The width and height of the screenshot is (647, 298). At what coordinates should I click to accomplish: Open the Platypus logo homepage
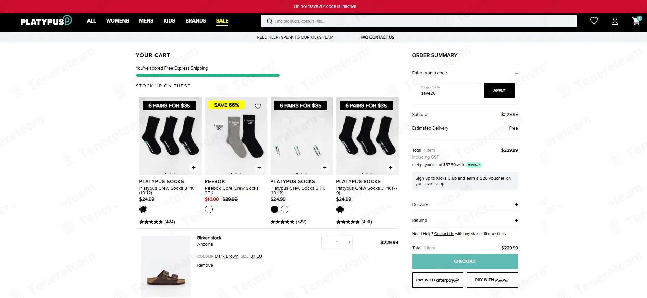click(x=46, y=20)
